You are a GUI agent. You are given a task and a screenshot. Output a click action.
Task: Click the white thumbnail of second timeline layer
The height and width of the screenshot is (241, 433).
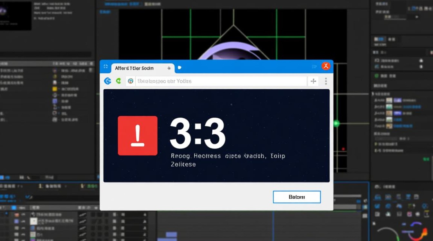click(34, 221)
